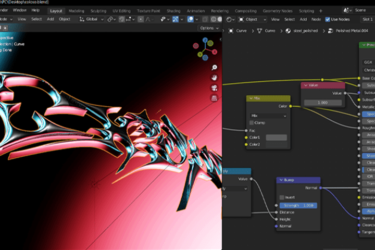This screenshot has height=250, width=375.
Task: Click the Value node's 1.000 field
Action: (x=322, y=103)
